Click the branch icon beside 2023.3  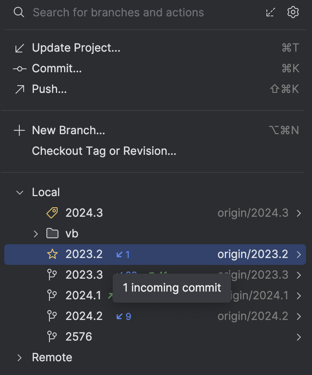52,275
